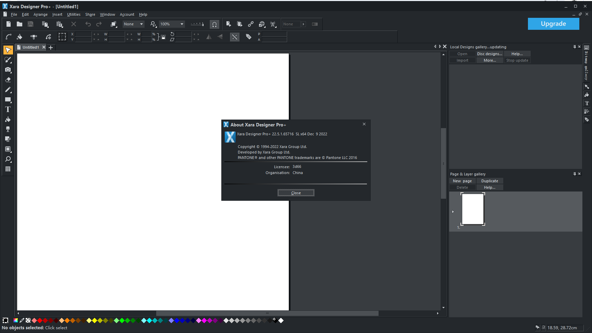
Task: Select the cyan color swatch
Action: click(149, 320)
